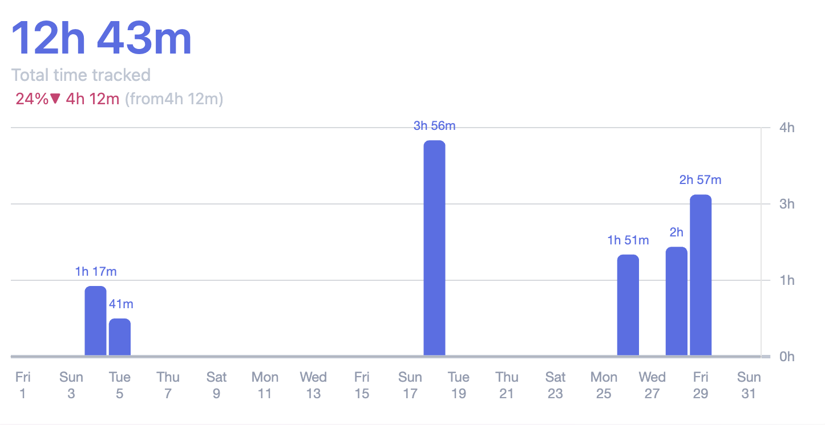
Task: Select the bar labeled 2h
Action: 676,301
